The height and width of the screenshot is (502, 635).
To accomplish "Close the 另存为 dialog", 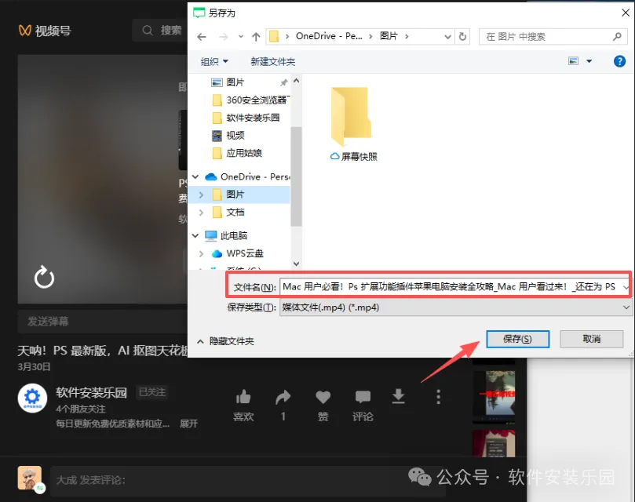I will coord(626,13).
